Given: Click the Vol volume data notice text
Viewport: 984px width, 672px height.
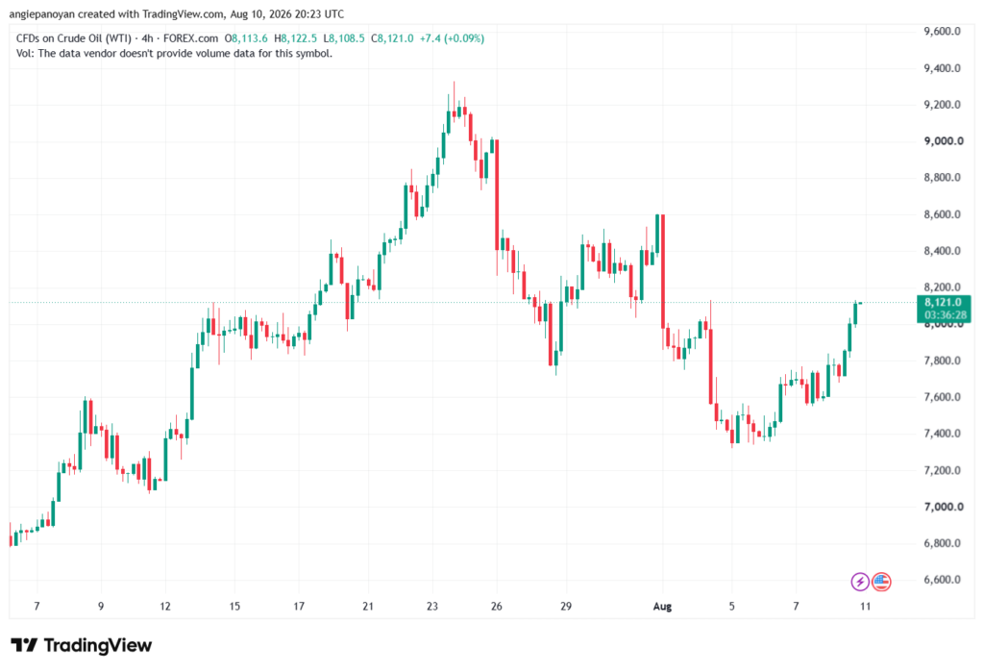Looking at the screenshot, I should point(174,54).
